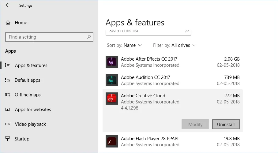Screen dimensions: 278x153
Task: Click the Adobe After Effects app icon
Action: point(111,62)
